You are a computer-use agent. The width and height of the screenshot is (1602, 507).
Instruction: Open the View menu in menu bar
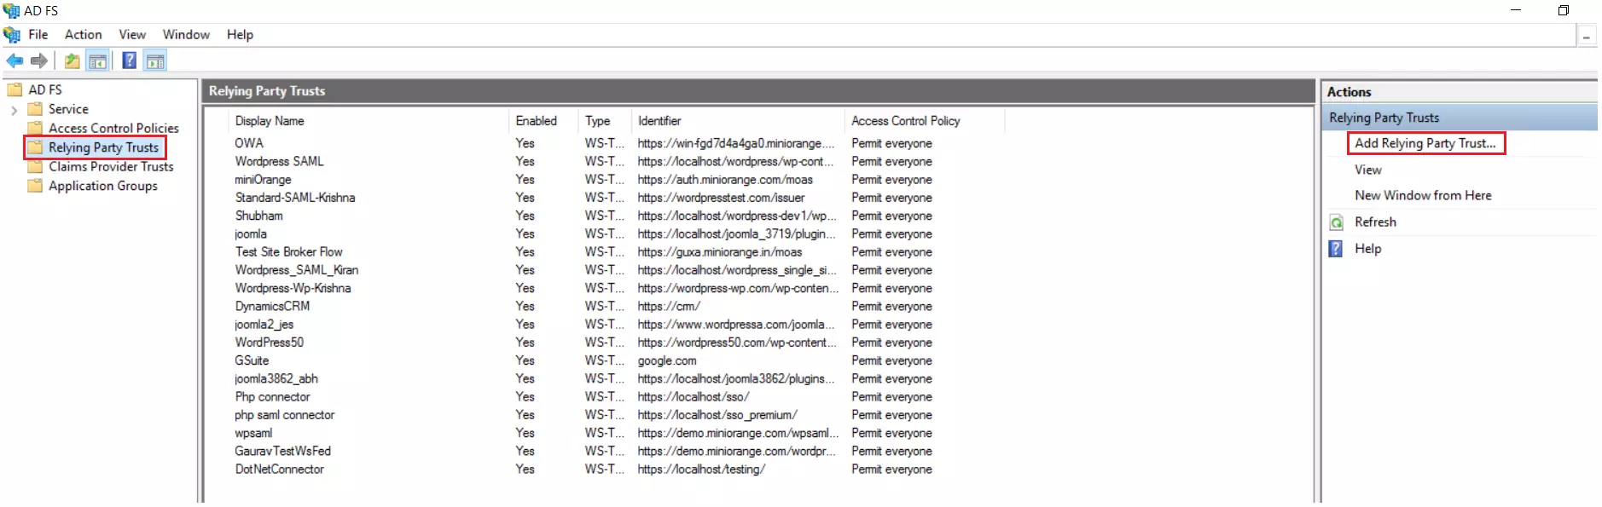coord(132,35)
